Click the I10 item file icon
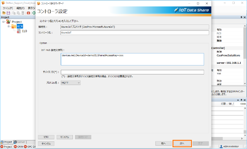247x149 pixels. pos(19,31)
